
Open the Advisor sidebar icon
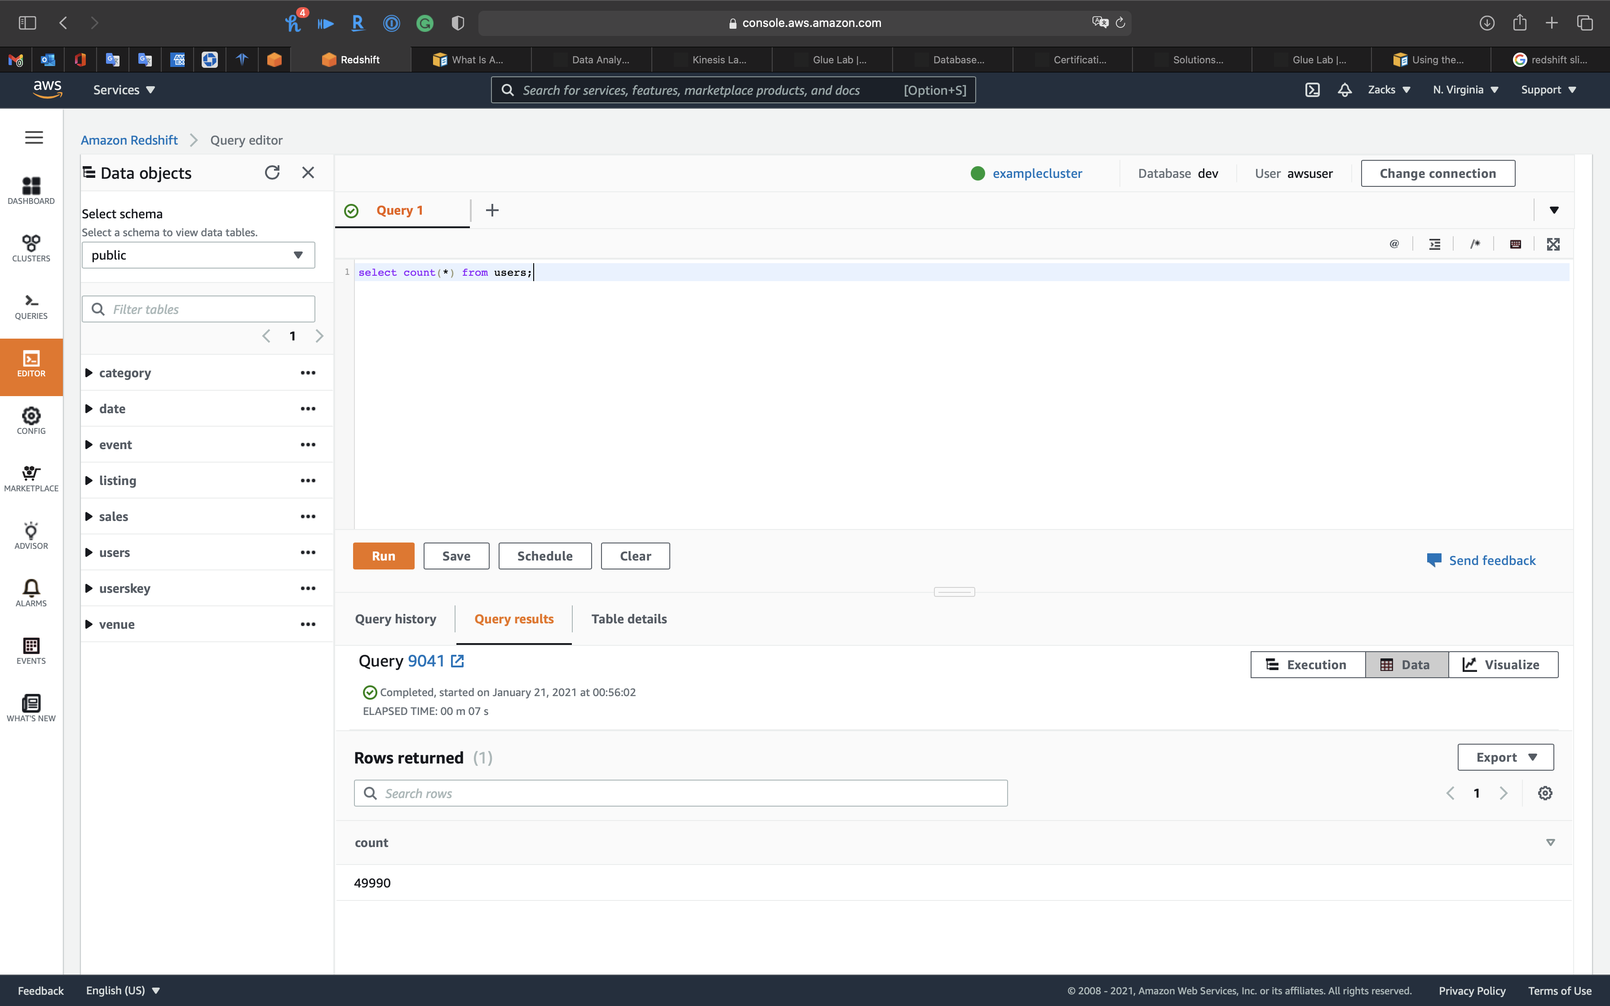[31, 536]
